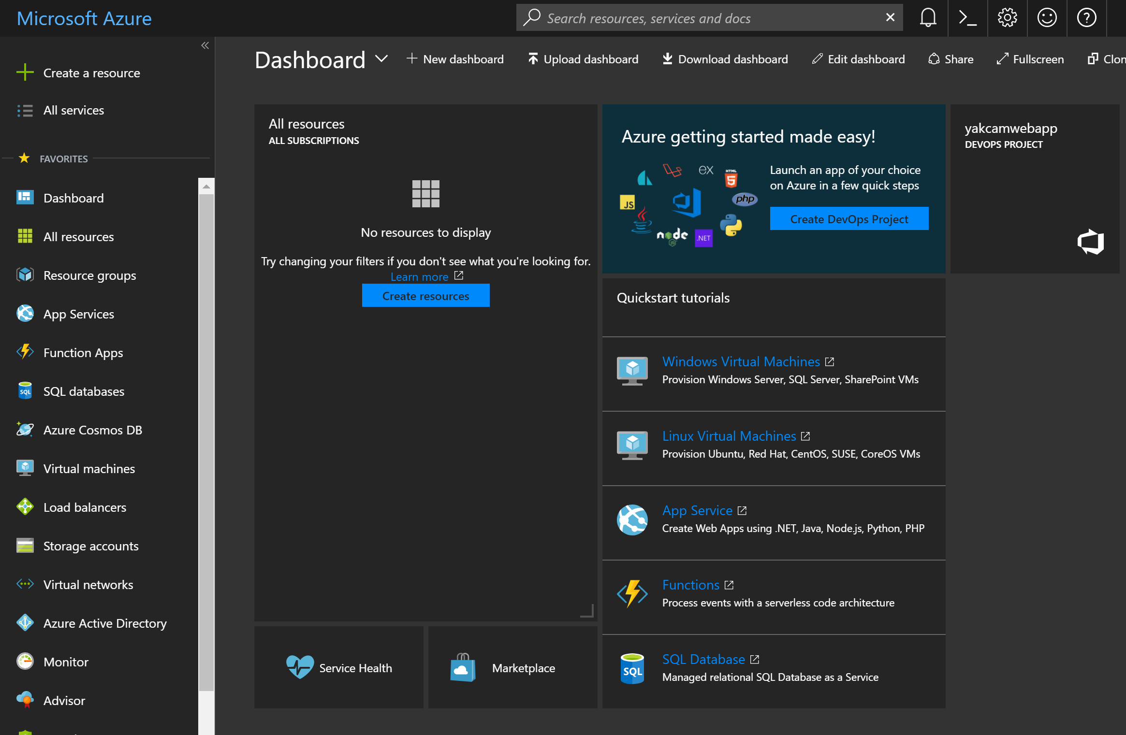Open Resource groups label in favorites
1126x735 pixels.
click(89, 275)
